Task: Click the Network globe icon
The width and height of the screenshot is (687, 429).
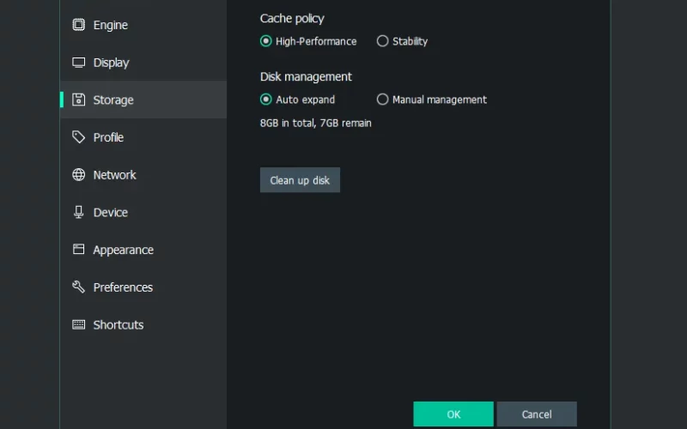Action: (x=78, y=175)
